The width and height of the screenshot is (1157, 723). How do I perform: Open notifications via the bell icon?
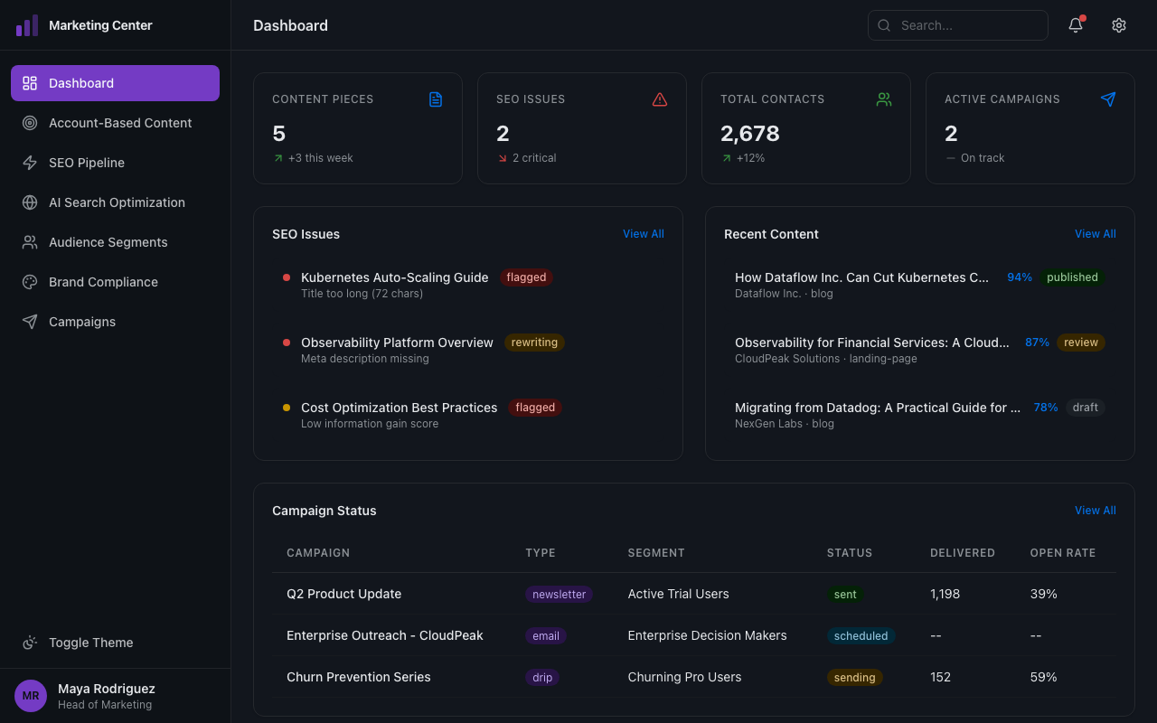coord(1075,25)
